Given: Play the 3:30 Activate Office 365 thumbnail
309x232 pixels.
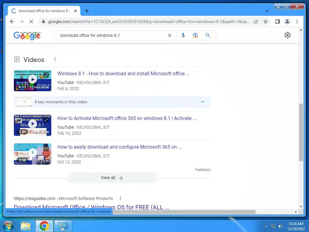Looking at the screenshot, I should click(x=33, y=125).
